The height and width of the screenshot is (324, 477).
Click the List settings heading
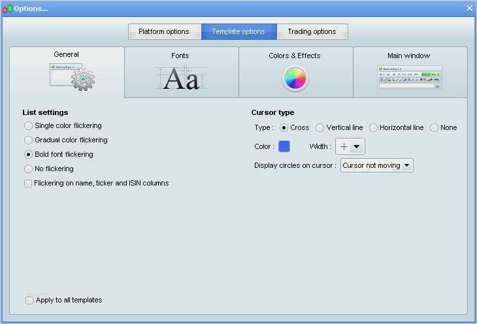45,112
